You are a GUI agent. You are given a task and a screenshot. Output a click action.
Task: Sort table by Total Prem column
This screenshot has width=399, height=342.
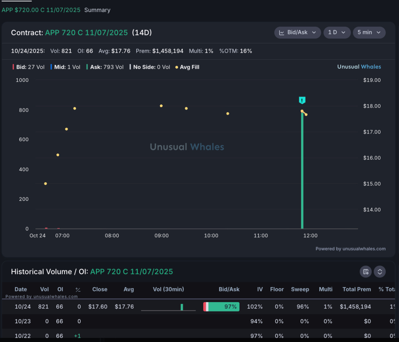pyautogui.click(x=357, y=289)
